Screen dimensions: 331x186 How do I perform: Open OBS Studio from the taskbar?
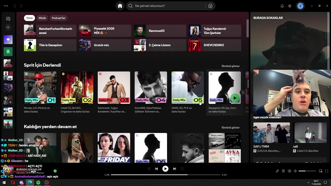[x=47, y=183]
